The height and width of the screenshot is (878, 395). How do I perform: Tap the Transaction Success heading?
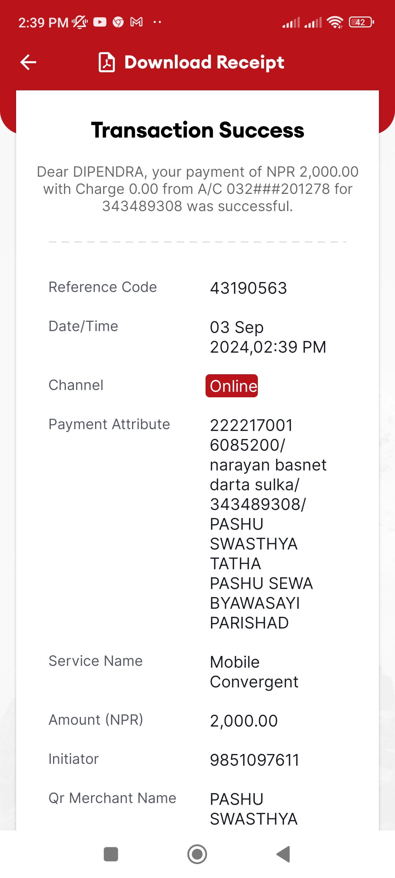click(x=197, y=130)
